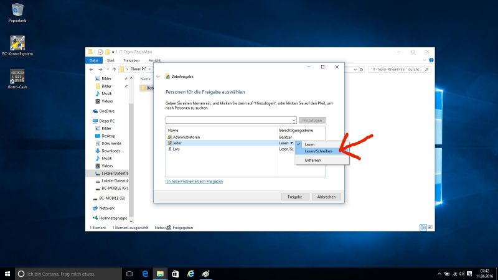Click the Freigabe button
Image resolution: width=498 pixels, height=280 pixels.
coord(294,197)
